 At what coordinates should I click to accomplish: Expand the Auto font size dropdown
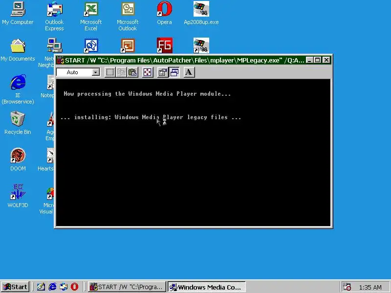[95, 72]
